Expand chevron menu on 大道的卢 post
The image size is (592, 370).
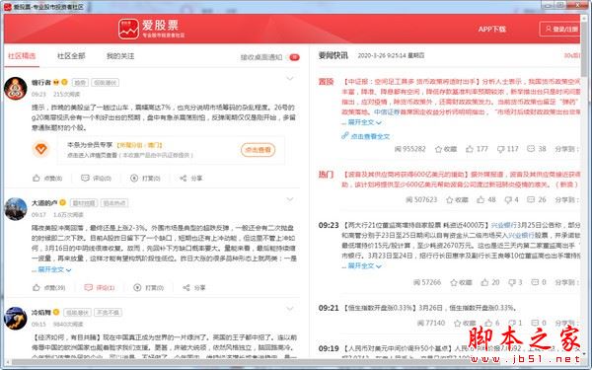tap(289, 199)
